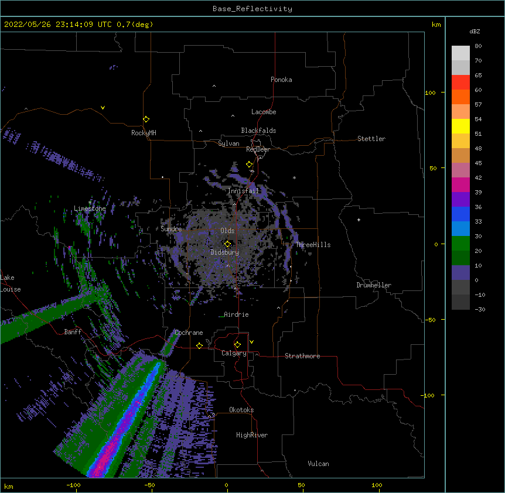Click the Base_Reflectivity title
The image size is (505, 493).
coord(252,9)
